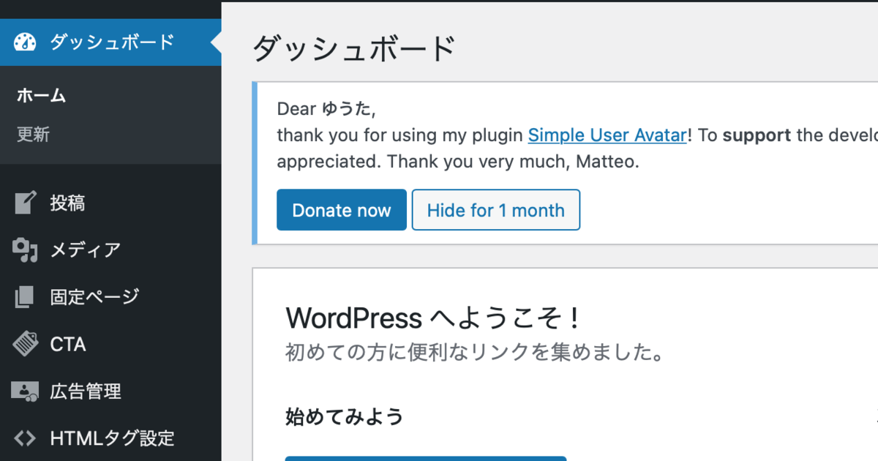Open the CTA menu
Viewport: 878px width, 461px height.
pyautogui.click(x=110, y=344)
